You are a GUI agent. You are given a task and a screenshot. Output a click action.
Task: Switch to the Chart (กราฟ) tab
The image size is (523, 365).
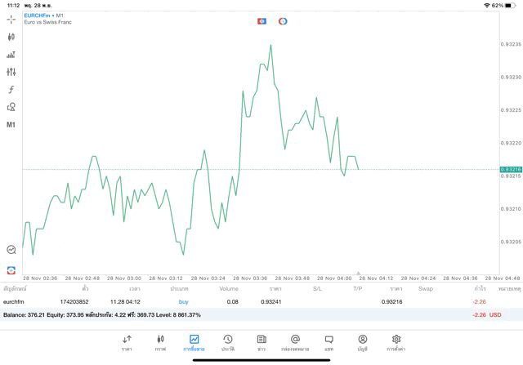click(x=160, y=342)
